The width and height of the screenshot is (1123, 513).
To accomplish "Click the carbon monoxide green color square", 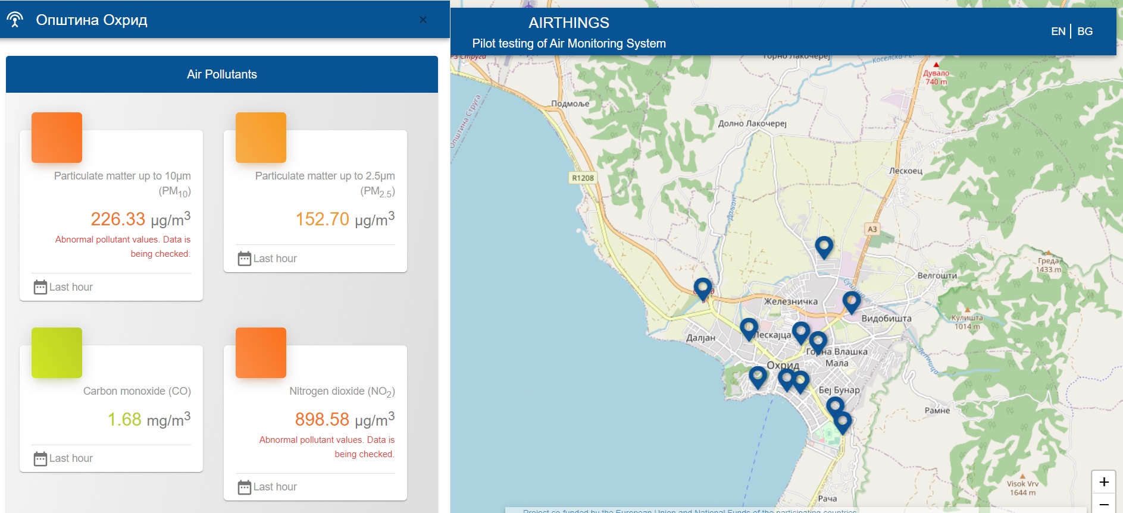I will tap(57, 353).
